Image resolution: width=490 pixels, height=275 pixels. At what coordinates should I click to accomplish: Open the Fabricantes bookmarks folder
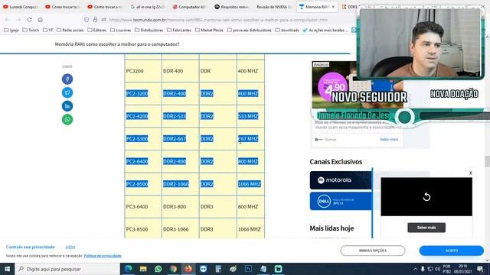(x=179, y=31)
